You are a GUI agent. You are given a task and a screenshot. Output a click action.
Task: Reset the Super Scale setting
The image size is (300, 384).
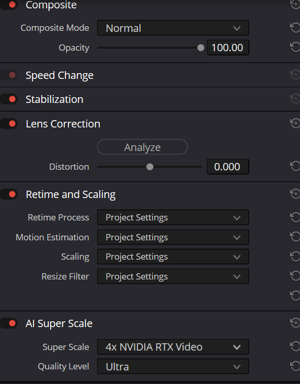[295, 346]
